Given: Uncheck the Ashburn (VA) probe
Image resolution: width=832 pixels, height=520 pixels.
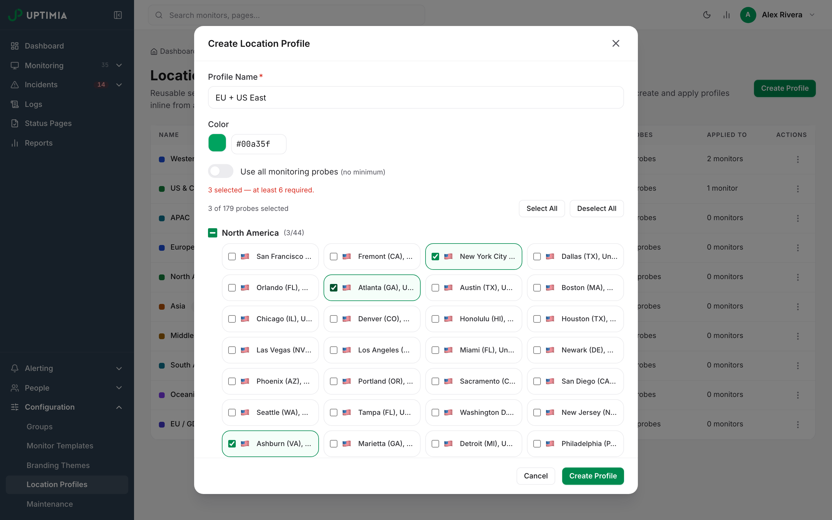Looking at the screenshot, I should [x=232, y=444].
